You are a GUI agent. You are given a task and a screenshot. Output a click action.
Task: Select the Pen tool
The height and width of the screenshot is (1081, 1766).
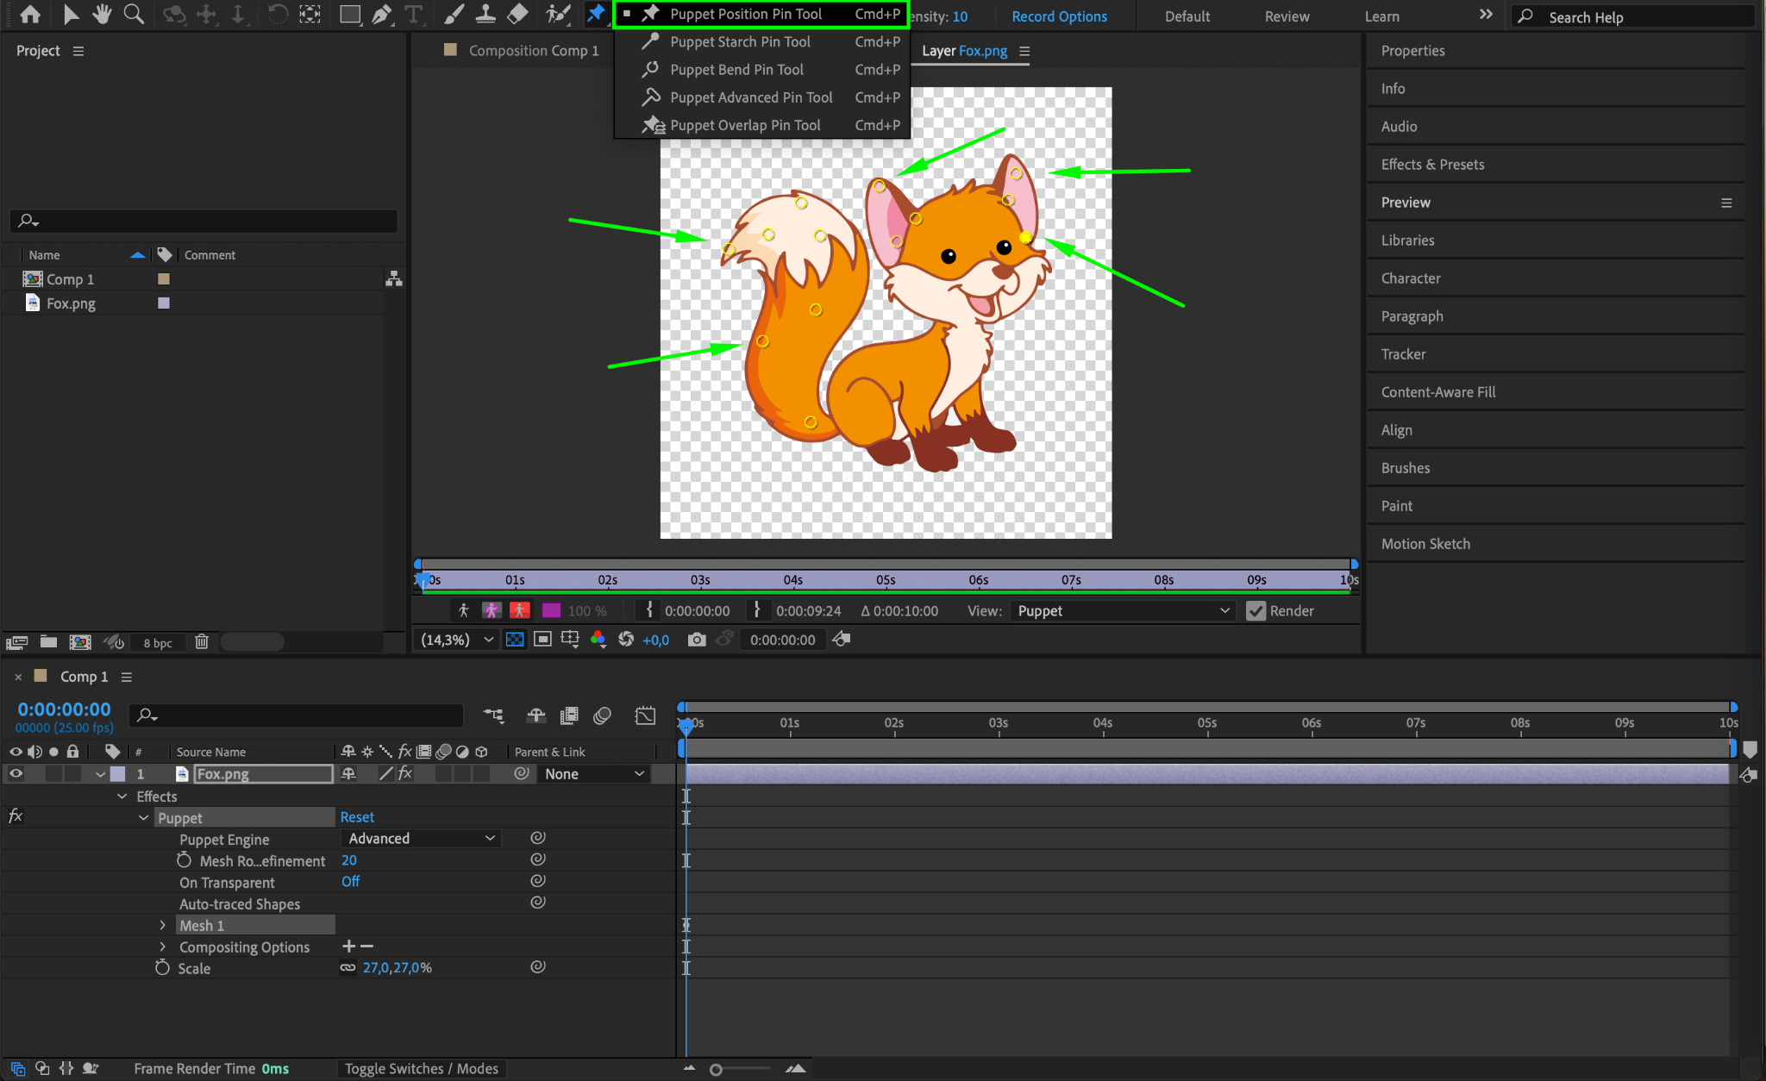[x=381, y=15]
